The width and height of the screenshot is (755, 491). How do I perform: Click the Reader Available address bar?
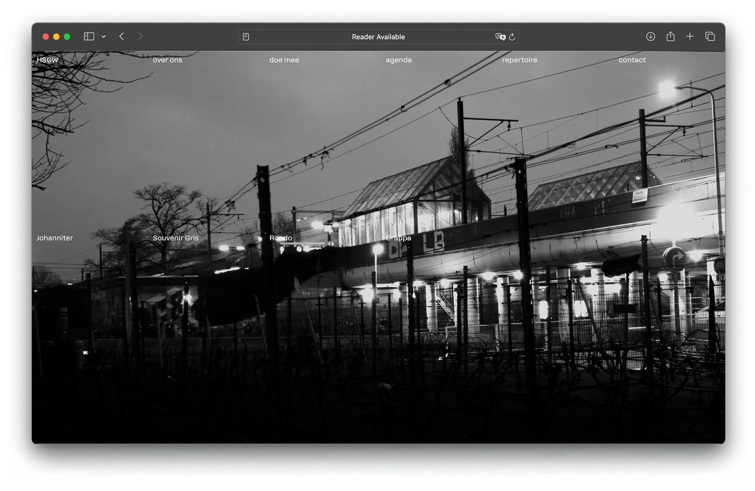[x=377, y=37]
